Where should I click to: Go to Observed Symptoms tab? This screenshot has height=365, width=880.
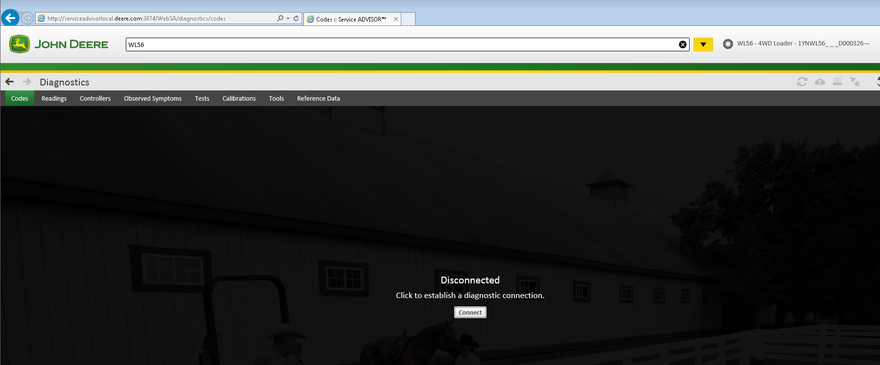pyautogui.click(x=153, y=98)
